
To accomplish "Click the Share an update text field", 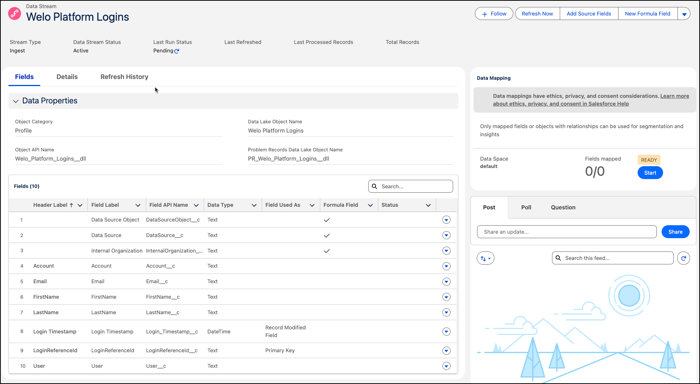I will click(x=566, y=232).
